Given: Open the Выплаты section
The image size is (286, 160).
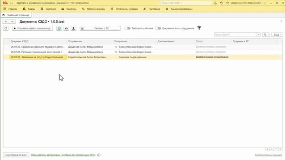Looking at the screenshot, I should tap(69, 9).
